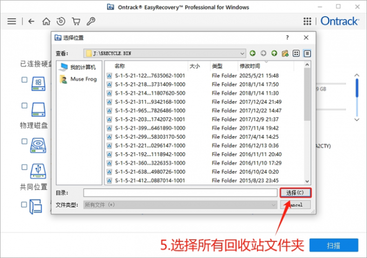
Task: Sort by the size column header
Action: [x=195, y=66]
